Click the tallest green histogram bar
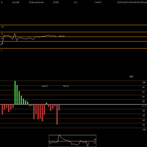 pos(15,93)
